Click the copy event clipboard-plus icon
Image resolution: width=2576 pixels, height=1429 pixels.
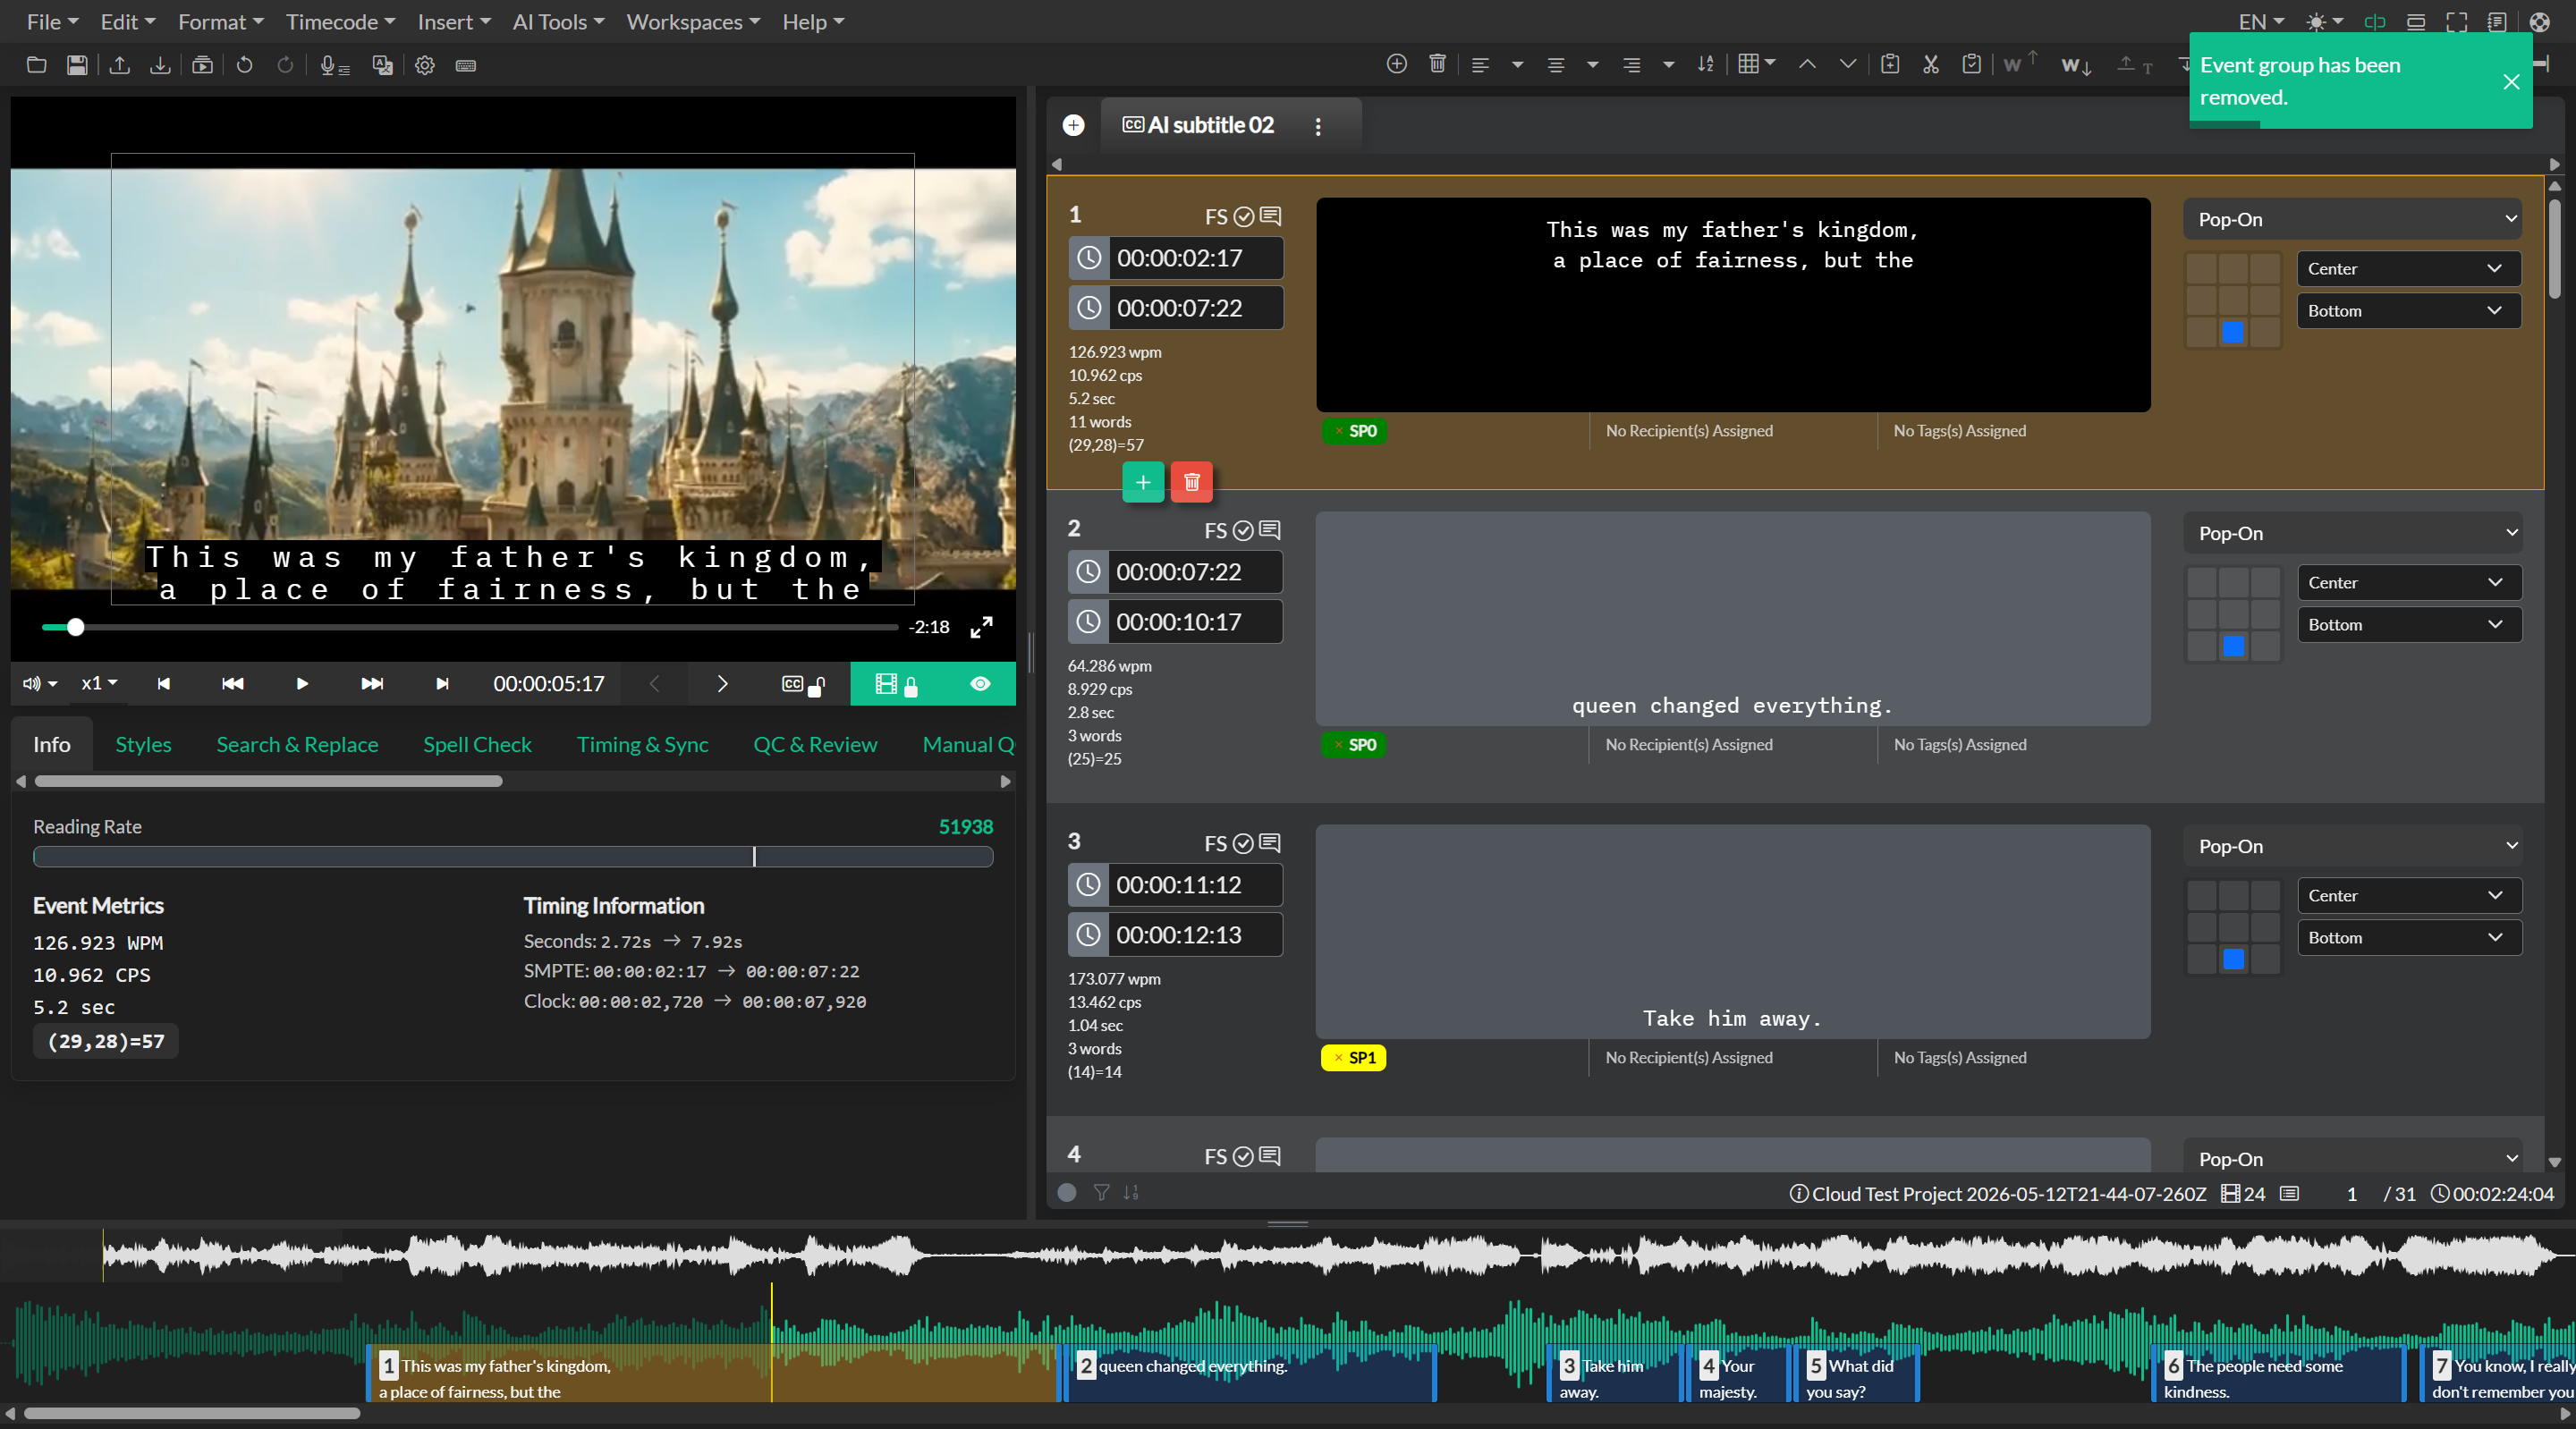point(1890,64)
